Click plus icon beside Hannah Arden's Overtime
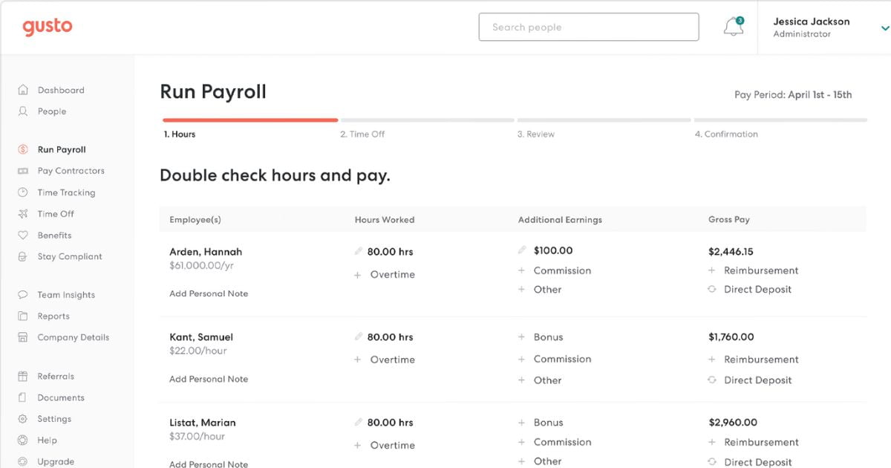This screenshot has height=468, width=891. coord(357,275)
